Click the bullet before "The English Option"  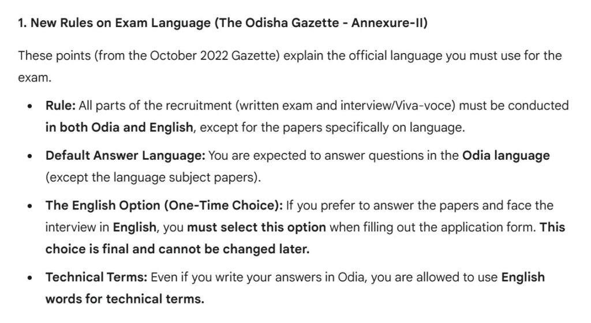coord(29,206)
